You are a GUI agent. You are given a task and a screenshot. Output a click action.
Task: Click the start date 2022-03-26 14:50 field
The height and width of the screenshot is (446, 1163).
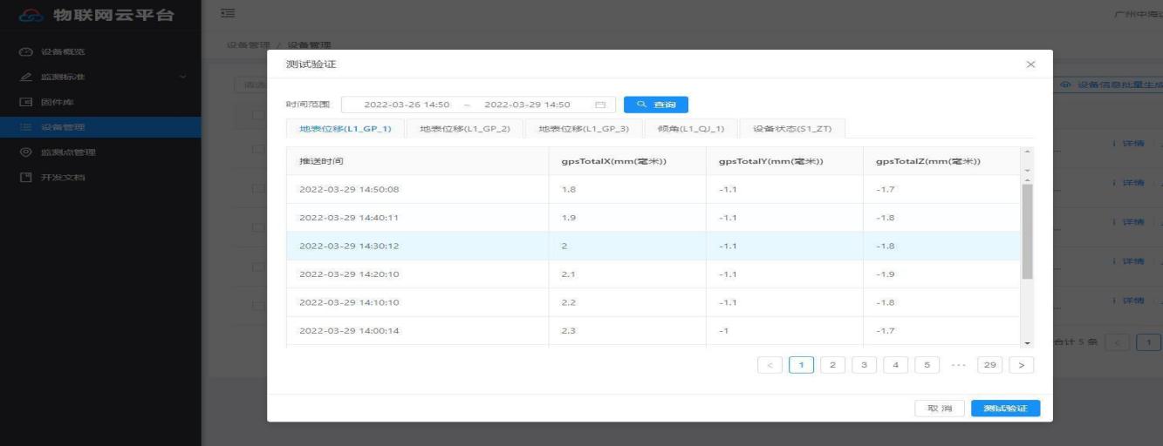tap(406, 105)
